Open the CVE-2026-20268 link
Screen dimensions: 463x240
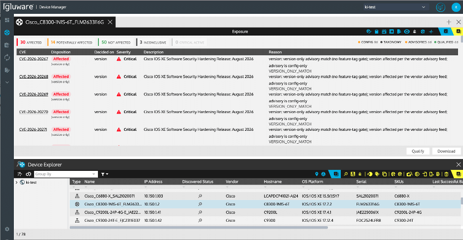pos(33,77)
